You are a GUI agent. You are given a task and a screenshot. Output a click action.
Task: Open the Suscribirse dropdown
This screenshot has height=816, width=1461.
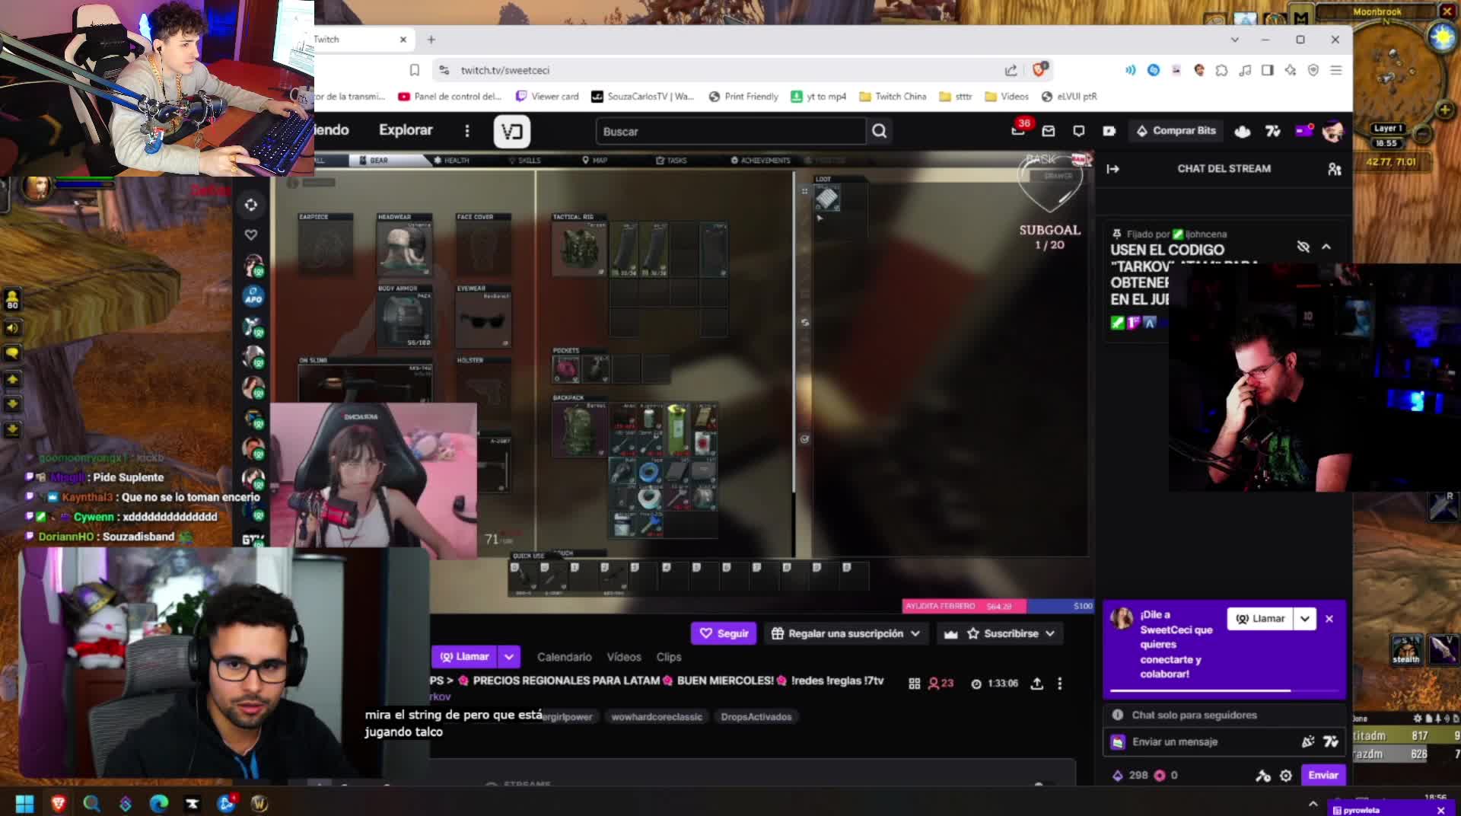tap(1050, 633)
